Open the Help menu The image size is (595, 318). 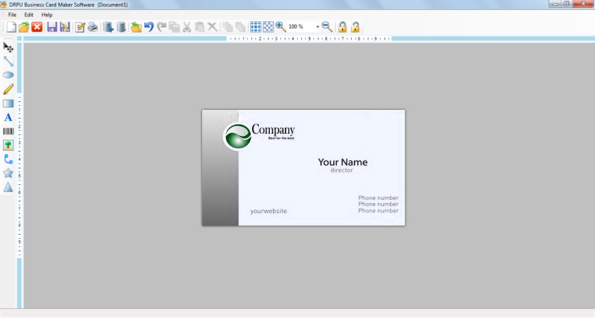47,14
